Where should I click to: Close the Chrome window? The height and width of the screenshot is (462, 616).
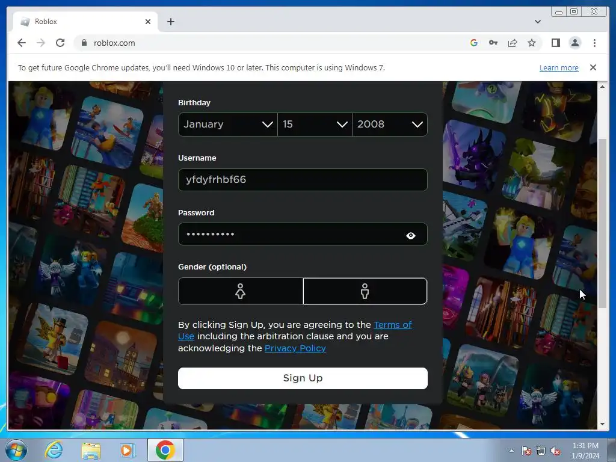coord(594,12)
